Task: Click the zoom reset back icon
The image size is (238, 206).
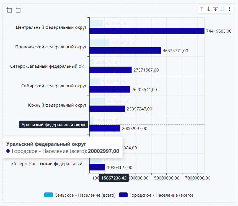Action: pyautogui.click(x=18, y=10)
